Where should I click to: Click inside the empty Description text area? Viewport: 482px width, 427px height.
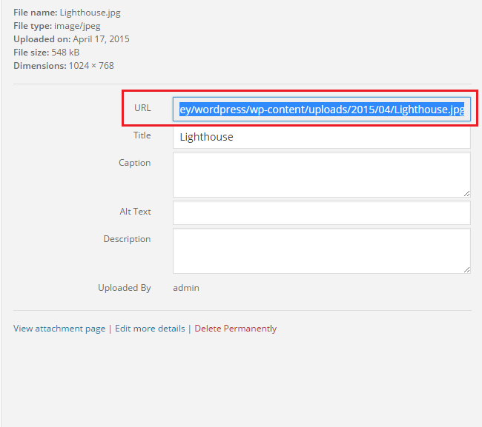pos(322,251)
